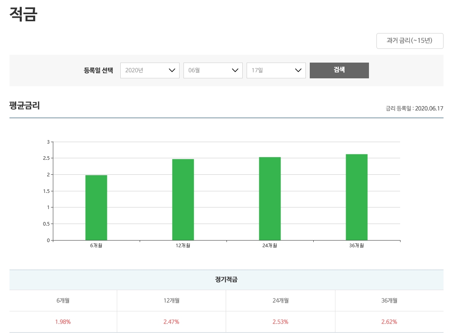
Task: Click the 24개월 table column header
Action: tap(280, 300)
